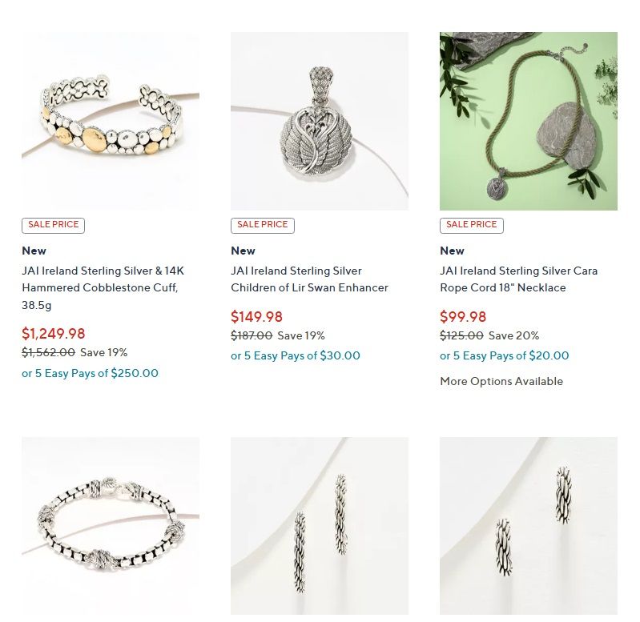Select the $1,249.98 sale price
Image resolution: width=640 pixels, height=622 pixels.
[x=54, y=334]
